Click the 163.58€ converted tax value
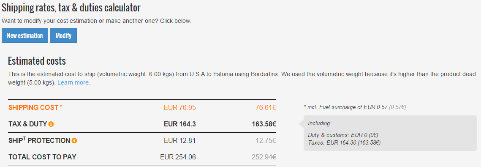The image size is (481, 167). pos(264,124)
